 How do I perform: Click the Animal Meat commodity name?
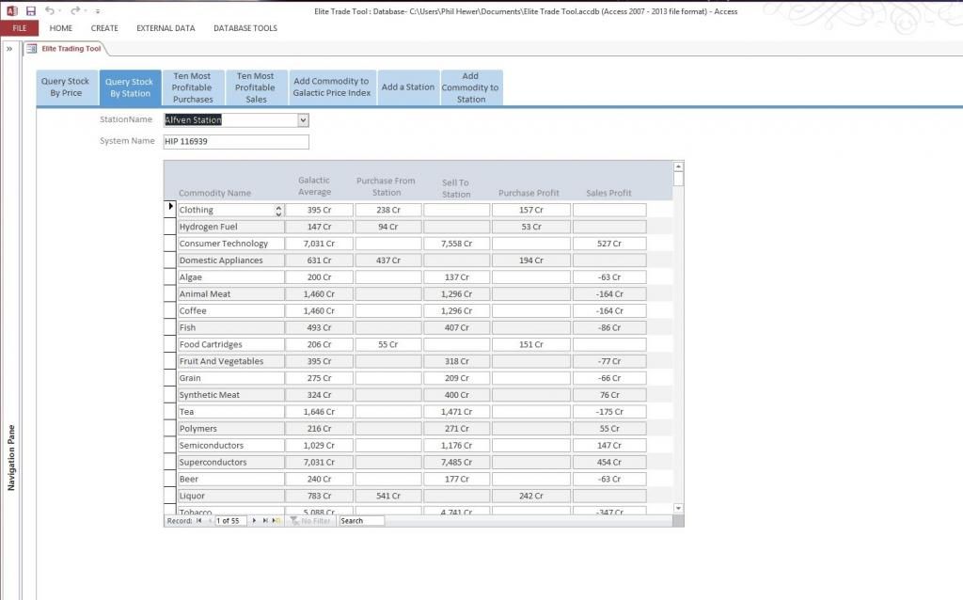[x=231, y=294]
